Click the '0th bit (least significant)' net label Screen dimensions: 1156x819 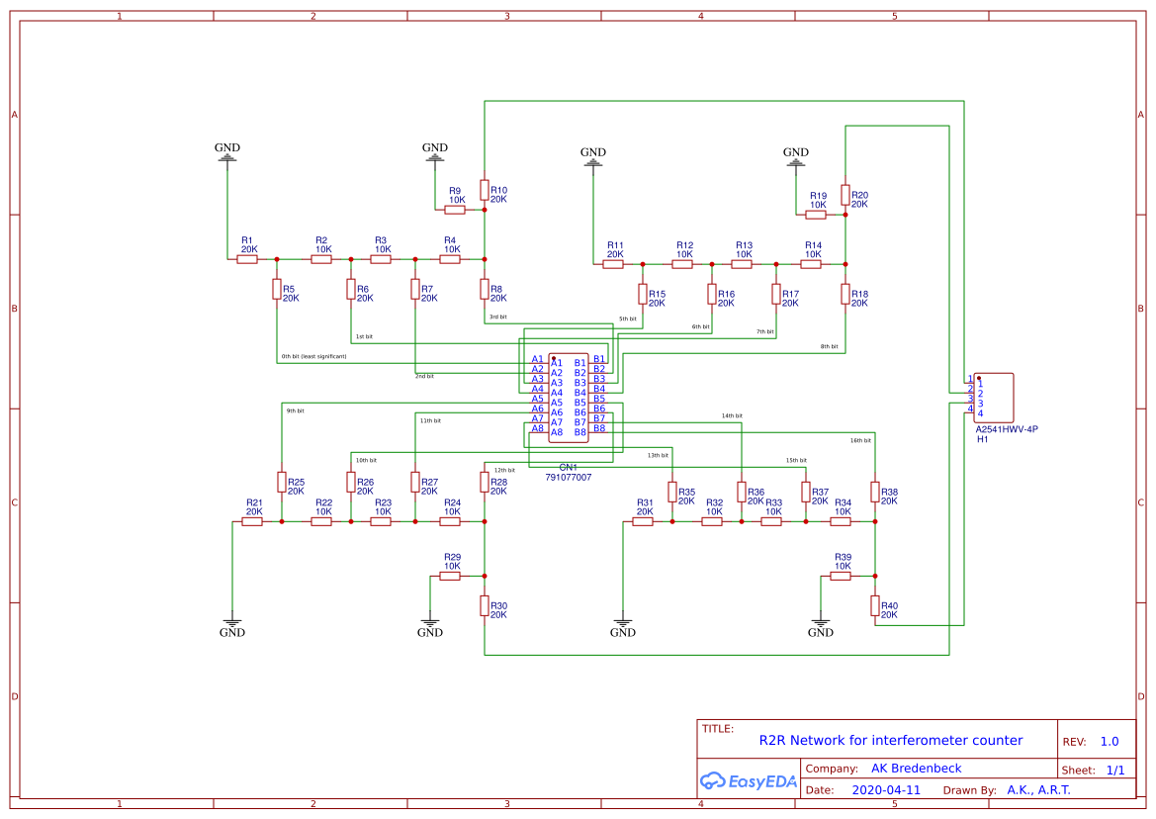click(314, 356)
